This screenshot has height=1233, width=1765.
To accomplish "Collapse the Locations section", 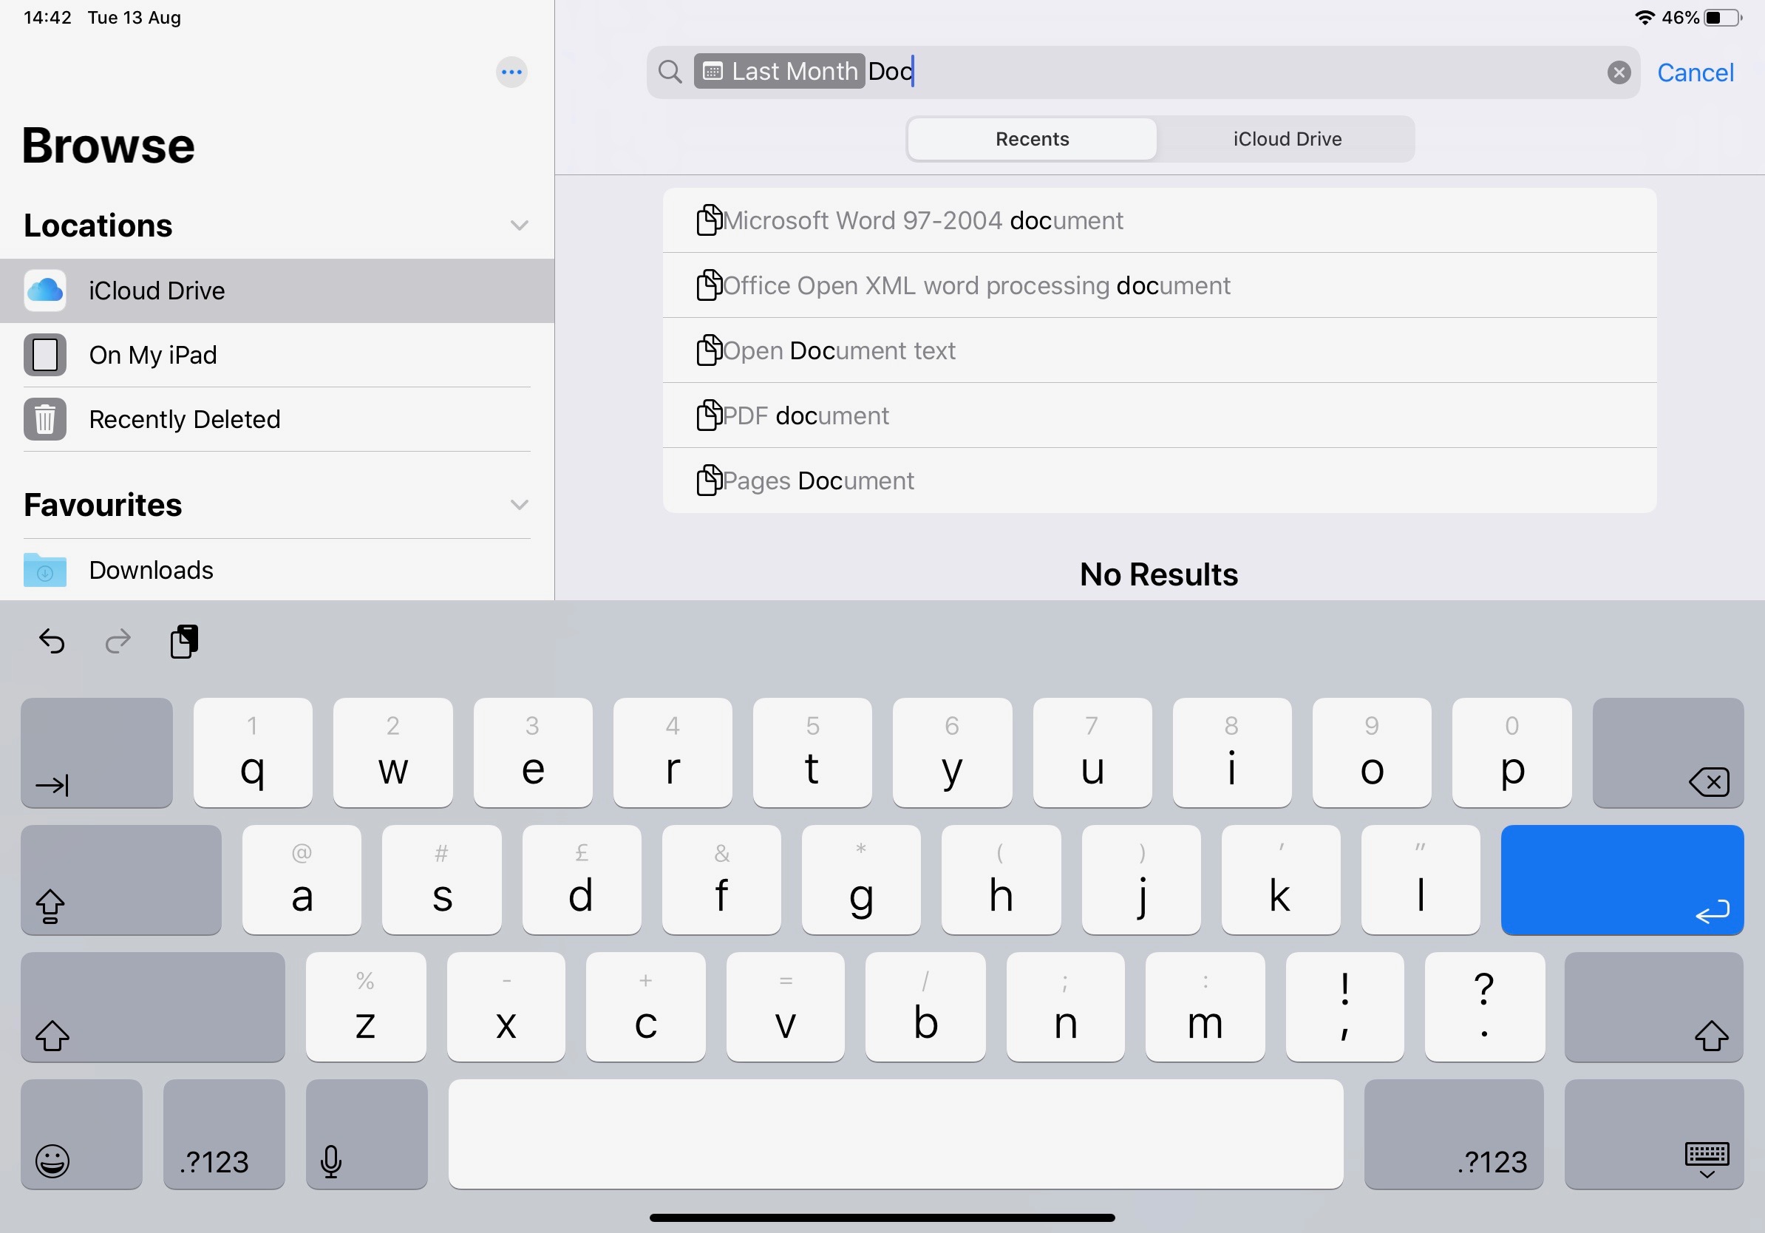I will point(519,225).
